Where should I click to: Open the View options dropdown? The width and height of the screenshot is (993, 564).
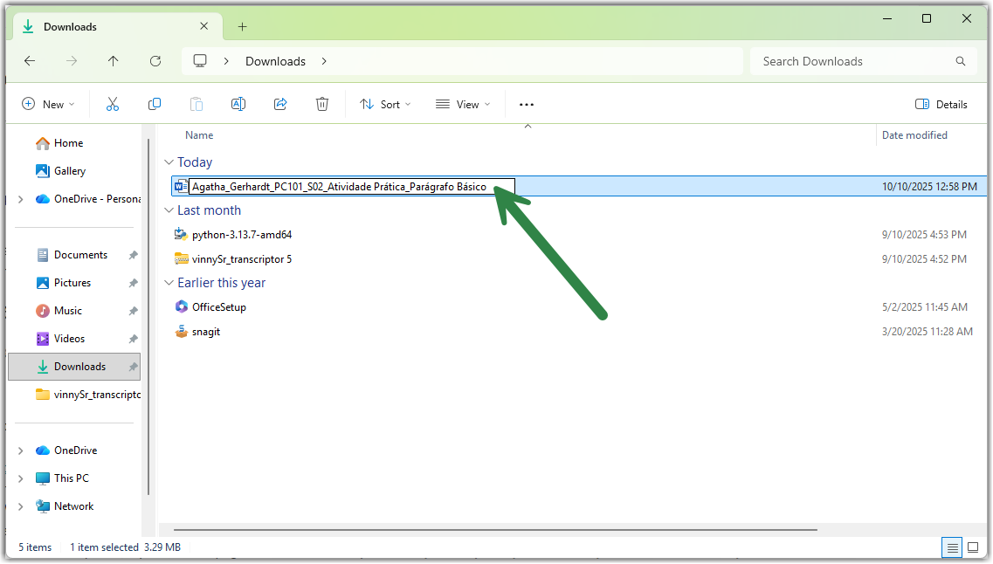(463, 104)
